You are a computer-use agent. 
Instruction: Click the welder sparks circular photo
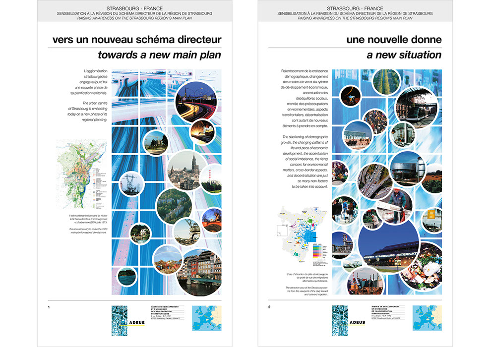click(203, 132)
